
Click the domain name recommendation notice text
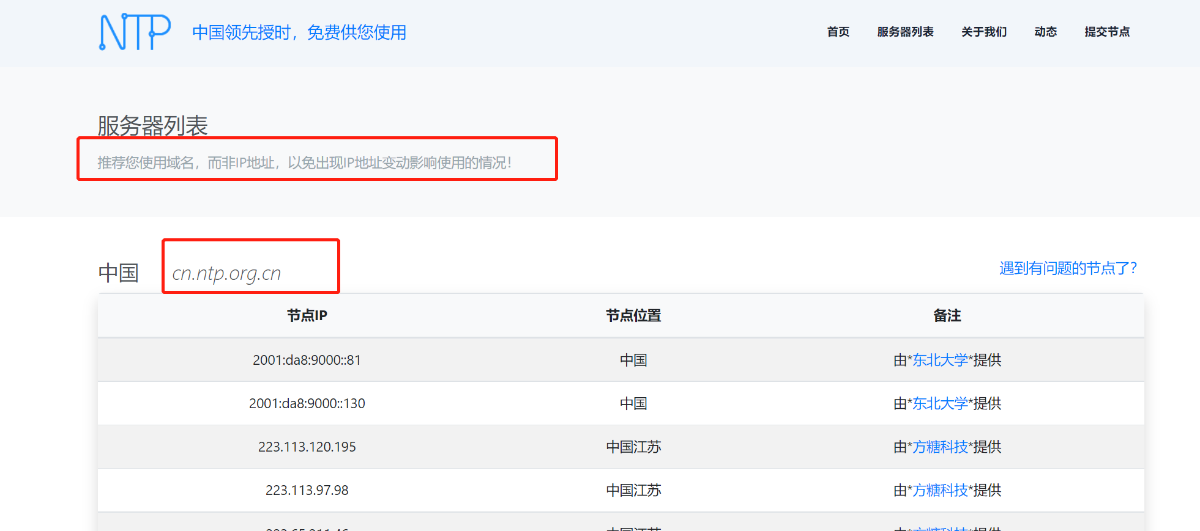point(304,163)
